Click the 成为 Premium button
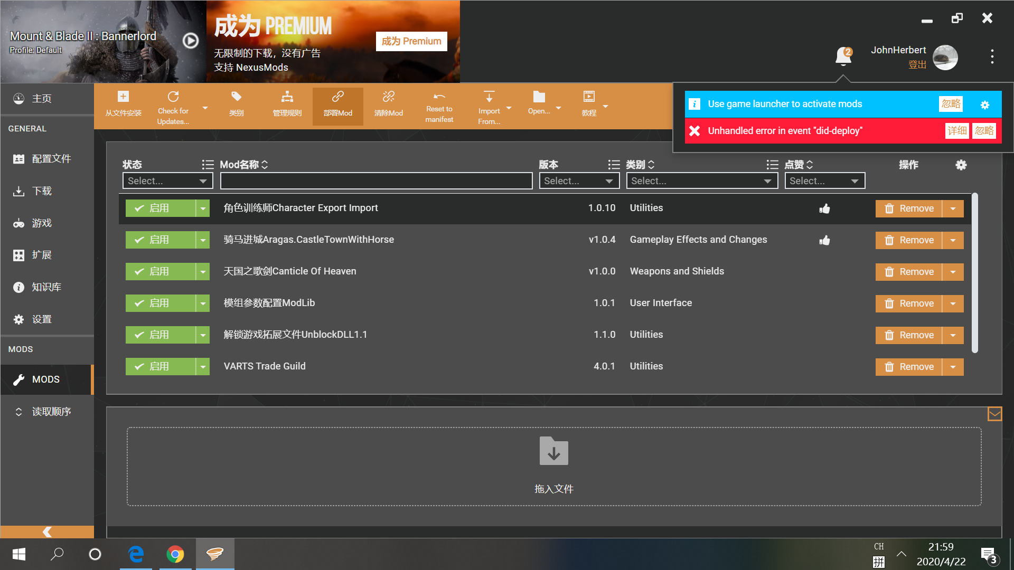1014x570 pixels. click(411, 41)
